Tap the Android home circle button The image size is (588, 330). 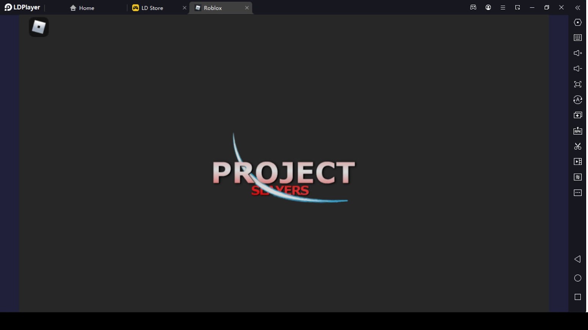point(578,278)
